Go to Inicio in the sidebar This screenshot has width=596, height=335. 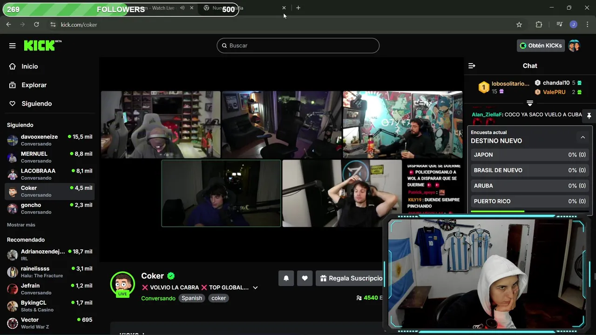[x=29, y=67]
